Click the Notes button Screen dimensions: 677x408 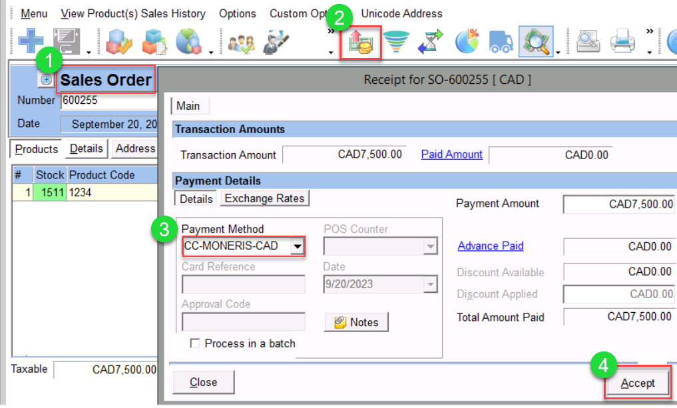(356, 322)
